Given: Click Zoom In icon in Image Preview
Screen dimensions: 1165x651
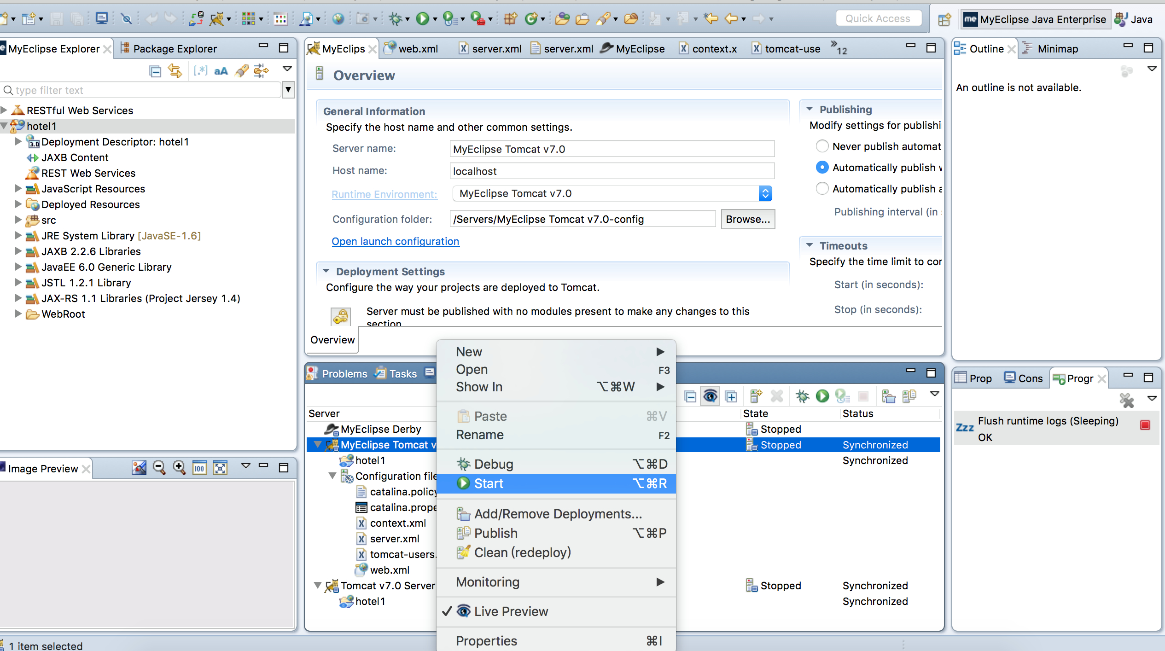Looking at the screenshot, I should point(179,468).
